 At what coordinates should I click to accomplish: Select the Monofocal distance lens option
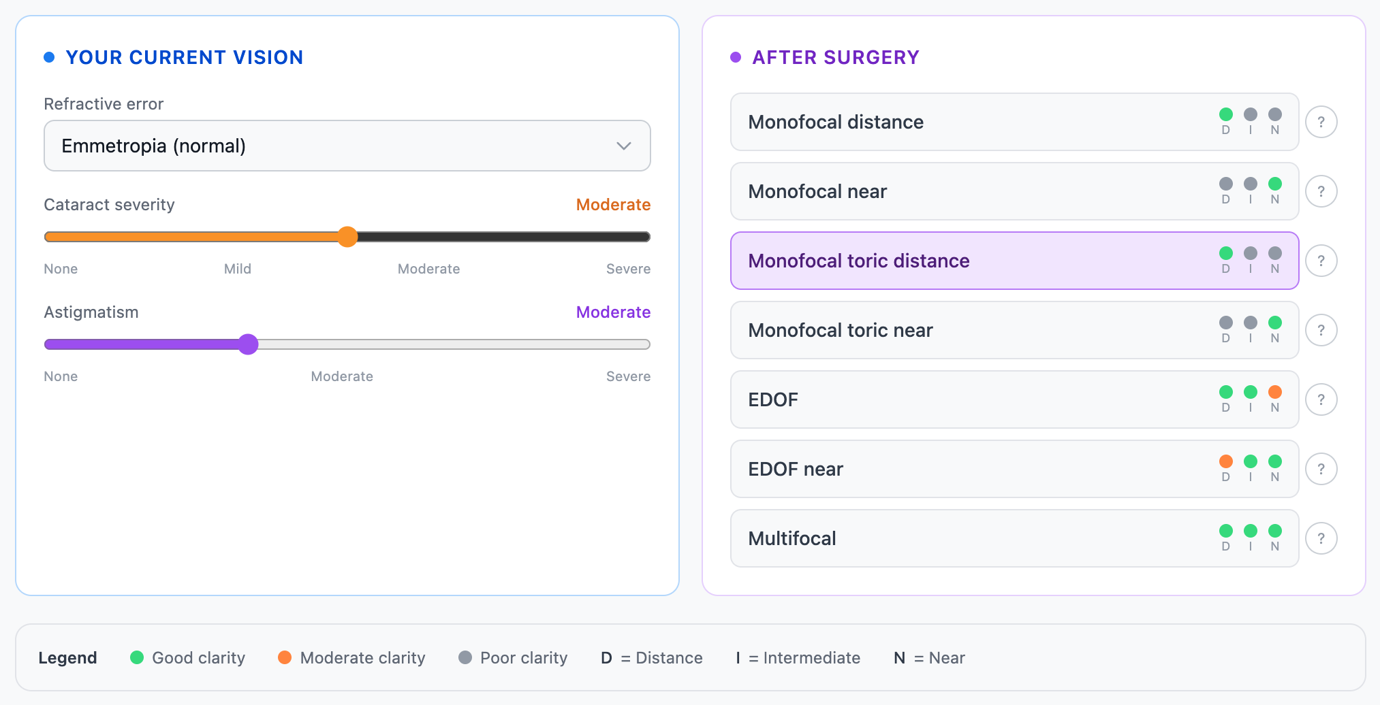coord(1014,122)
